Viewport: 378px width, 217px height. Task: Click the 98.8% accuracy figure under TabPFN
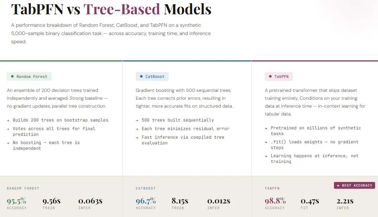275,201
